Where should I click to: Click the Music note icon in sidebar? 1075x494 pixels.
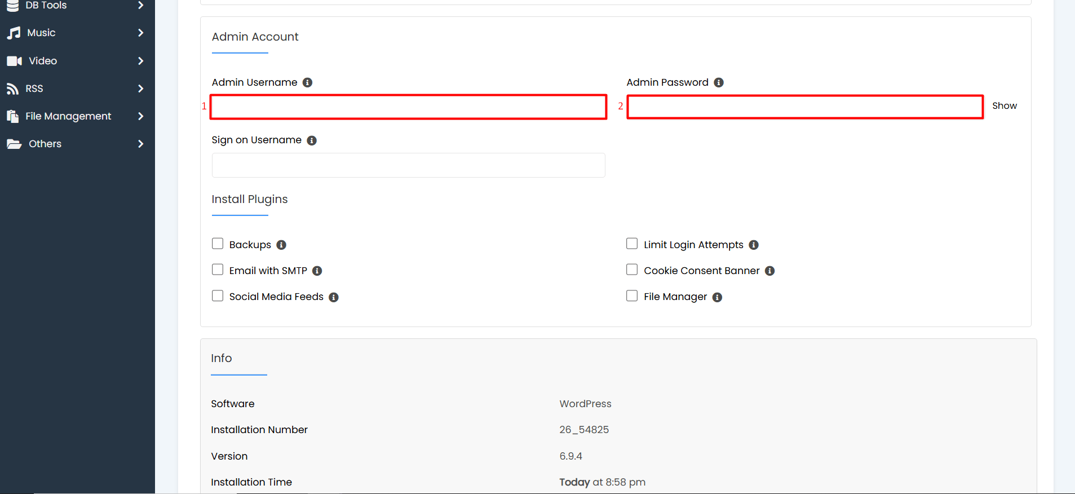click(14, 33)
